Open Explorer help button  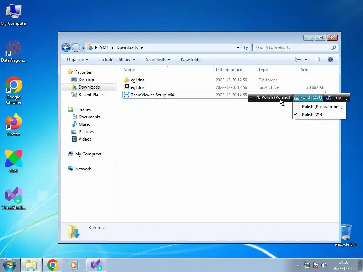[330, 59]
